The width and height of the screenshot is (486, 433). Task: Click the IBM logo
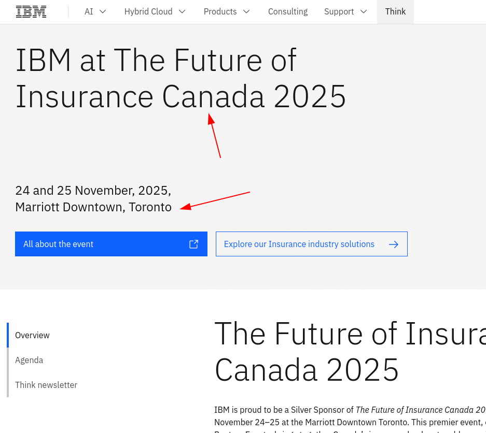coord(31,11)
